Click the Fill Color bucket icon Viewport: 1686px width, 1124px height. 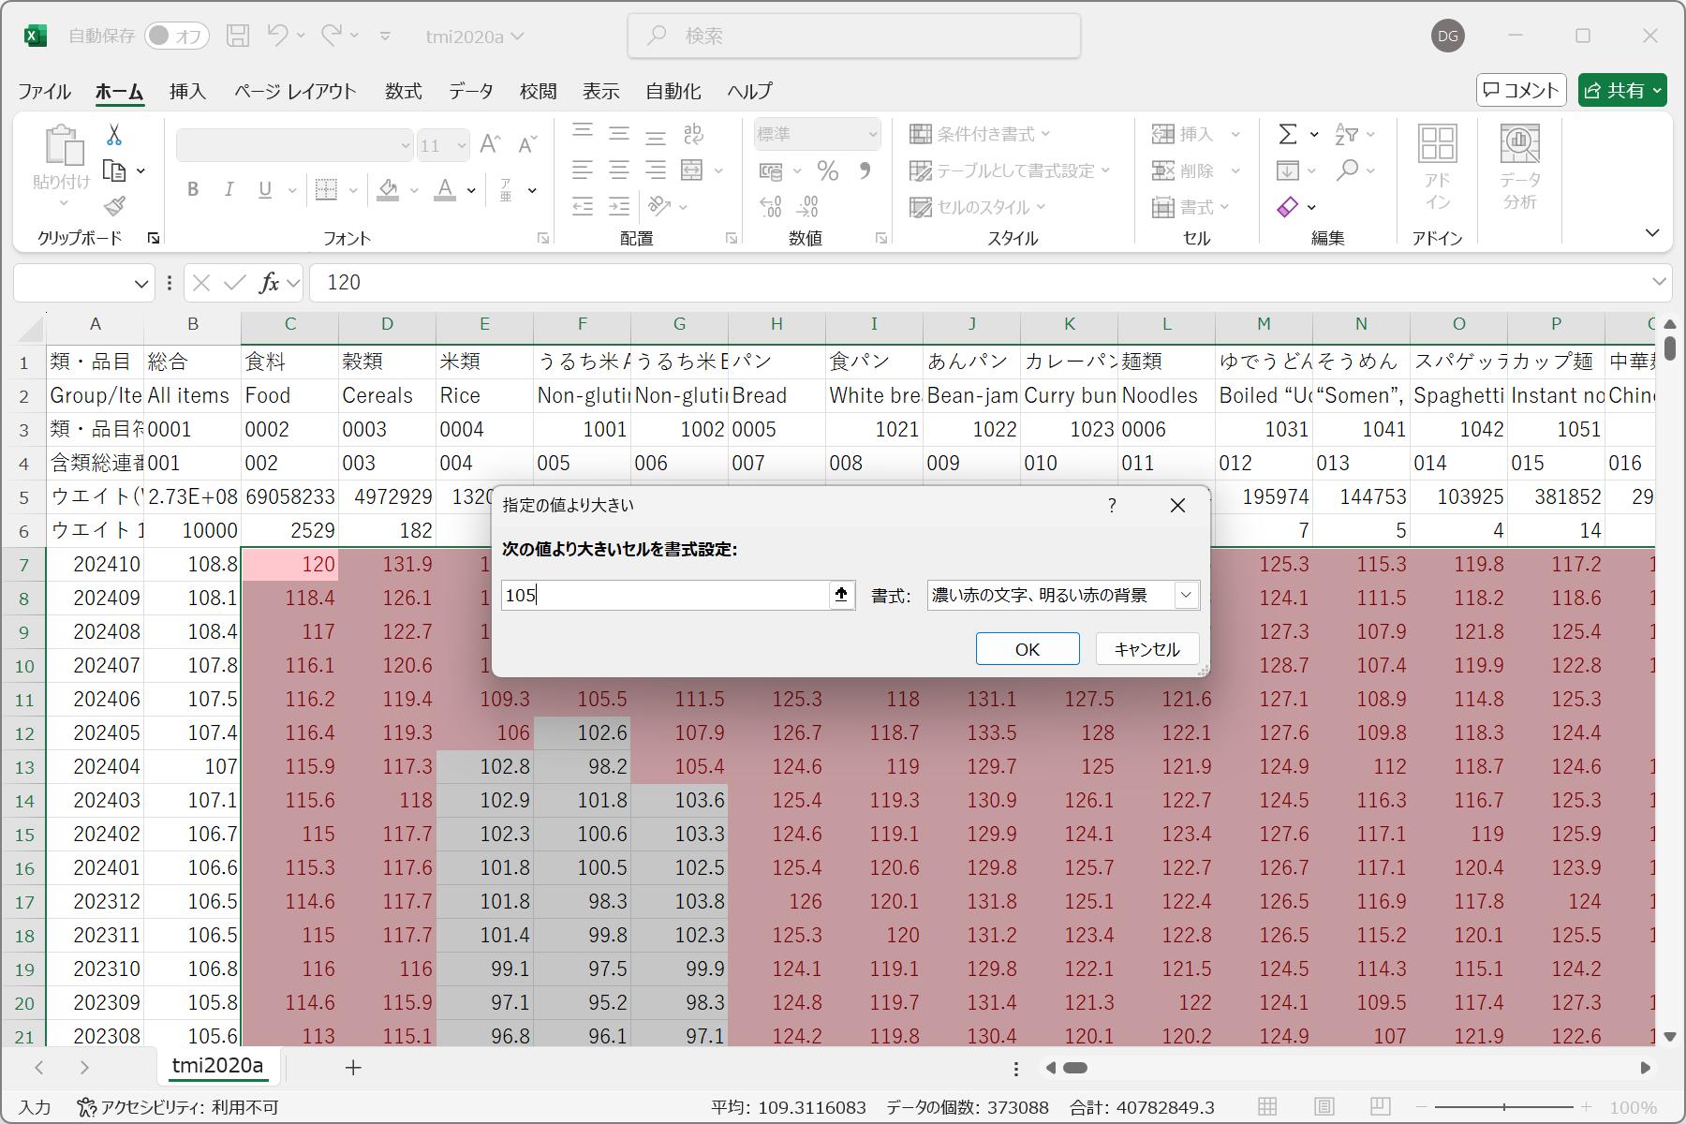coord(389,189)
